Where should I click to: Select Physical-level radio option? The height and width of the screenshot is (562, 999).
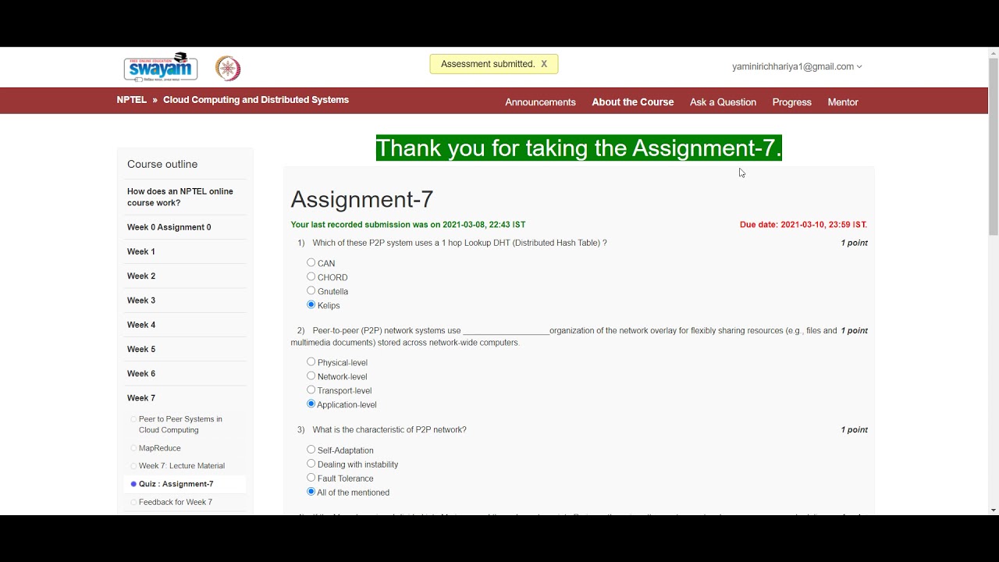pyautogui.click(x=311, y=361)
